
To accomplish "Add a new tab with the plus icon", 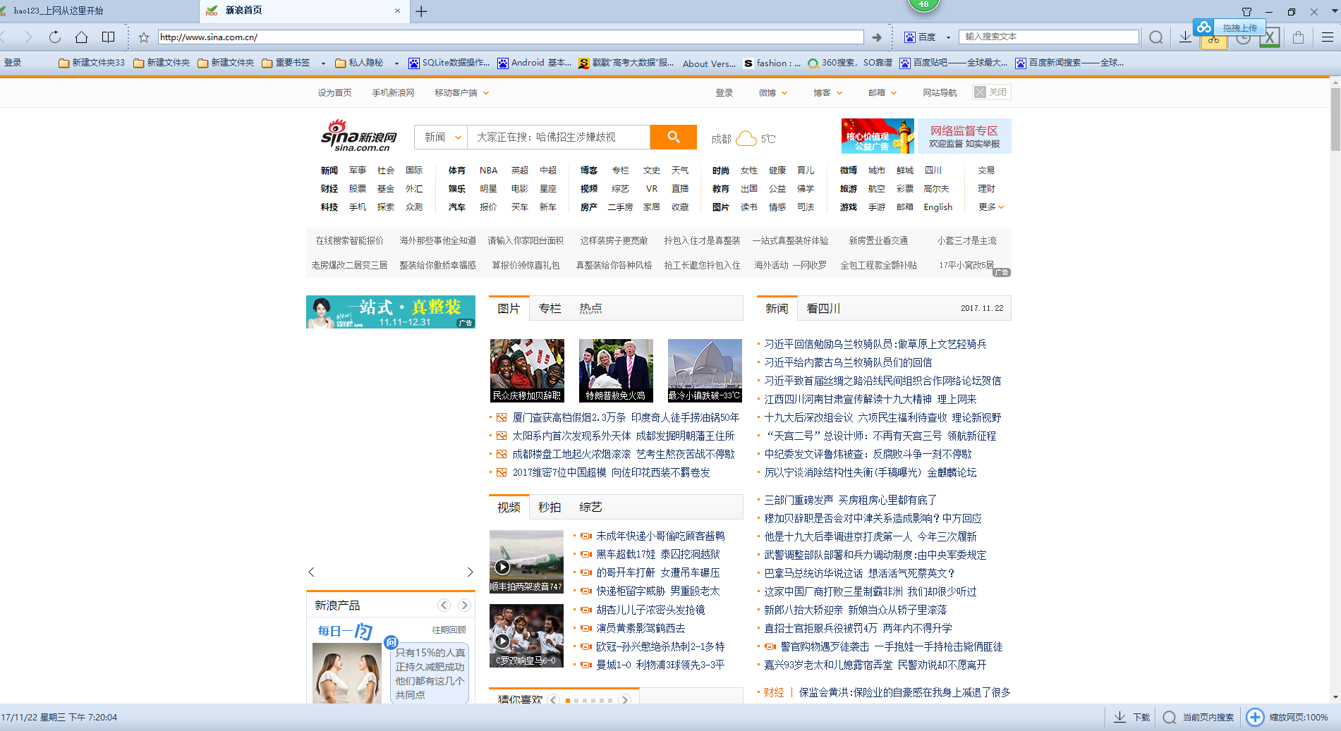I will point(421,11).
